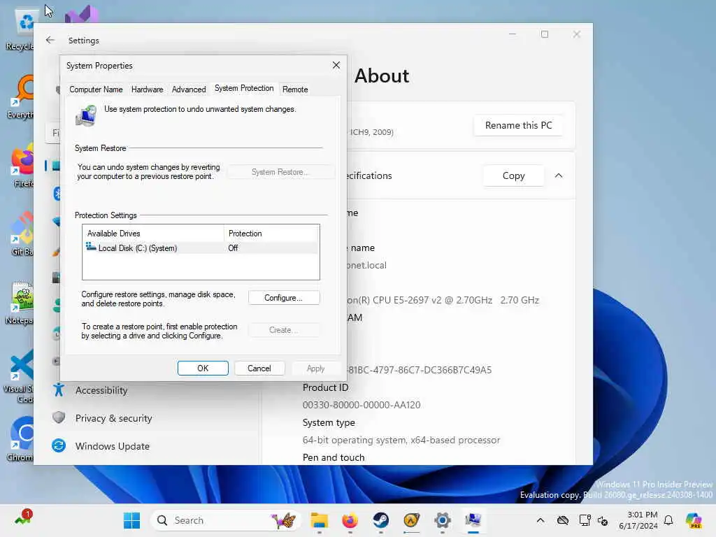Select the Advanced tab
The image size is (716, 537).
click(x=189, y=89)
